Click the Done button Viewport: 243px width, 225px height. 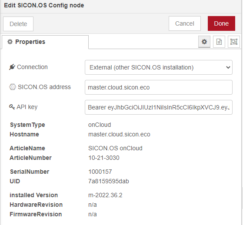(x=221, y=23)
